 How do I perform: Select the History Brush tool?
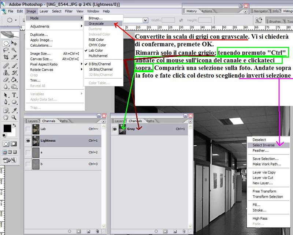pos(14,72)
